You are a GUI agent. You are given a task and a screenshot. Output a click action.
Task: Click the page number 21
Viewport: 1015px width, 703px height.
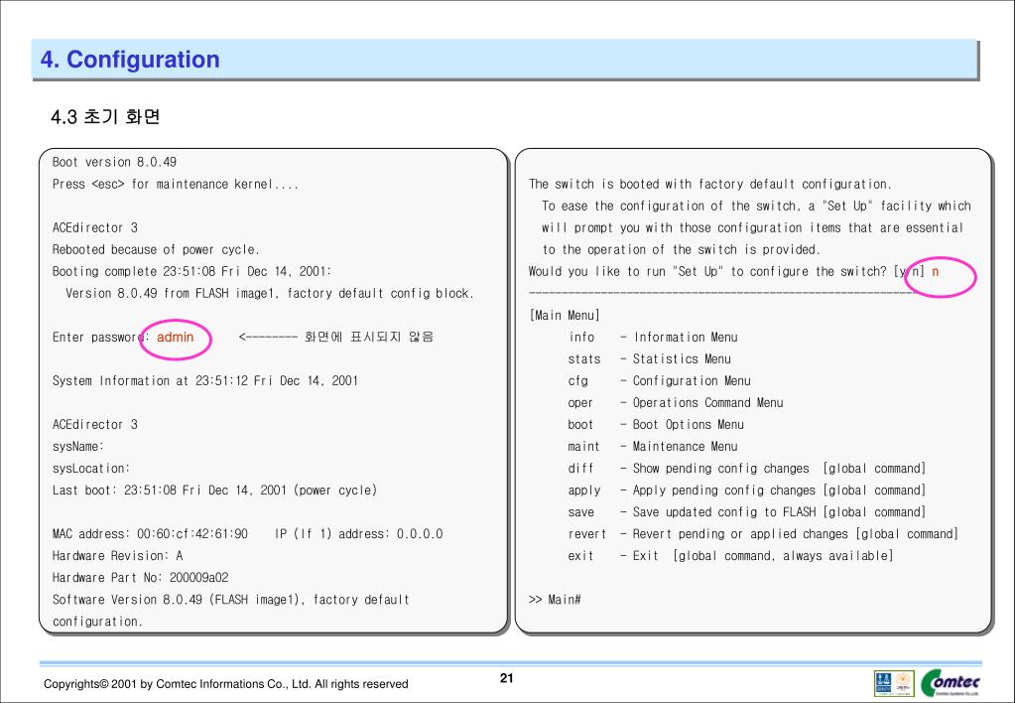pyautogui.click(x=507, y=678)
